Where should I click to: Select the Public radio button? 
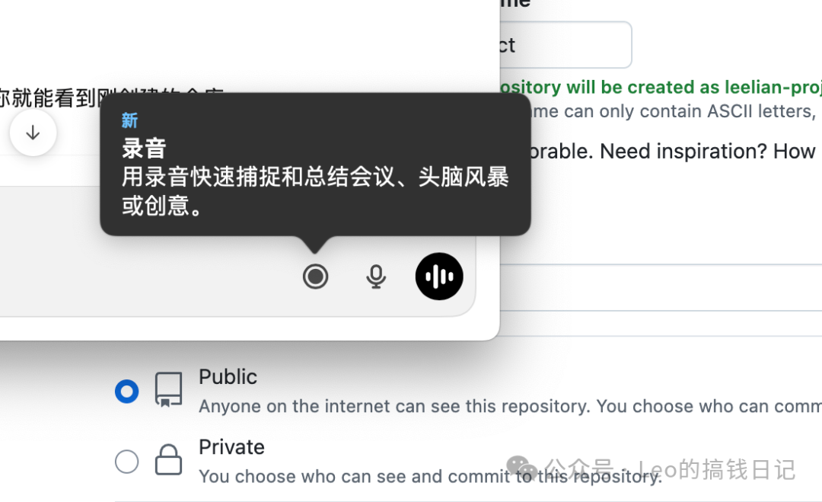click(127, 392)
